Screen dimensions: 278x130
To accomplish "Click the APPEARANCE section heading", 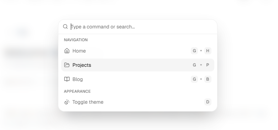I will coord(77,91).
